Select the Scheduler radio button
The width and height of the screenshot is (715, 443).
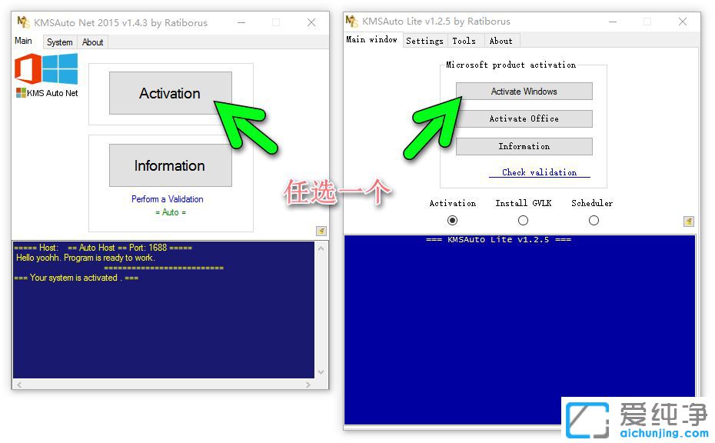(594, 221)
